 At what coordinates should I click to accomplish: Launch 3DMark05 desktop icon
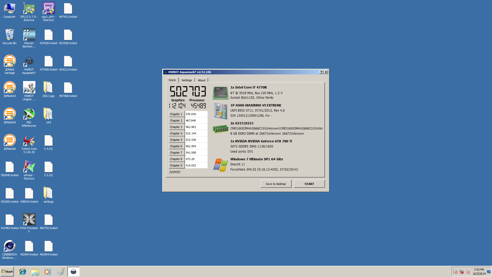(x=9, y=116)
